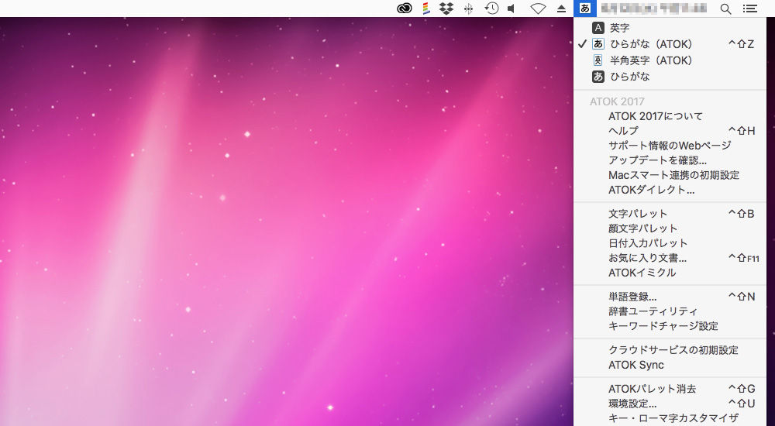Open ATOKダイレクト...
Viewport: 775px width, 426px height.
pyautogui.click(x=670, y=190)
